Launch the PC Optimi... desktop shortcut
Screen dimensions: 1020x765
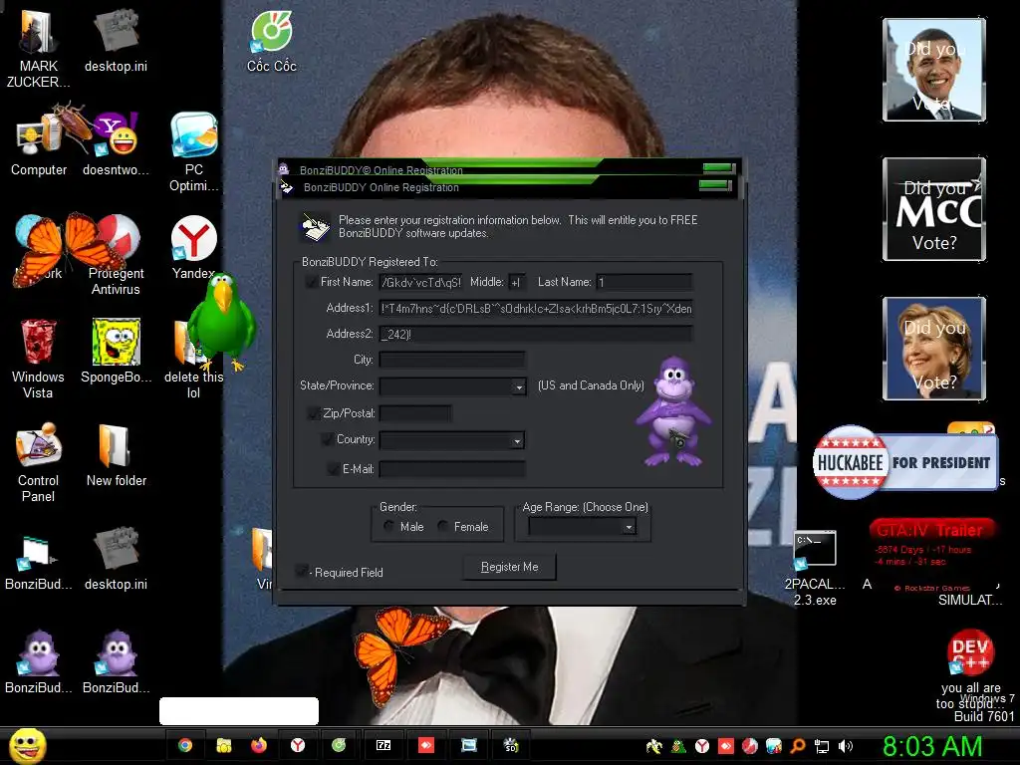[x=193, y=151]
